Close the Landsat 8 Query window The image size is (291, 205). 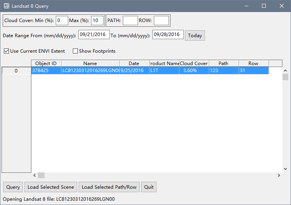[282, 6]
